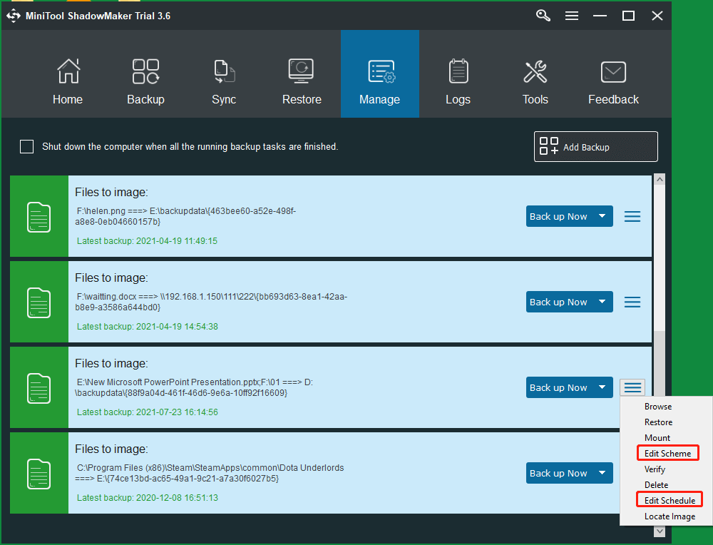Choose Verify from the context menu
The width and height of the screenshot is (713, 545).
tap(655, 469)
